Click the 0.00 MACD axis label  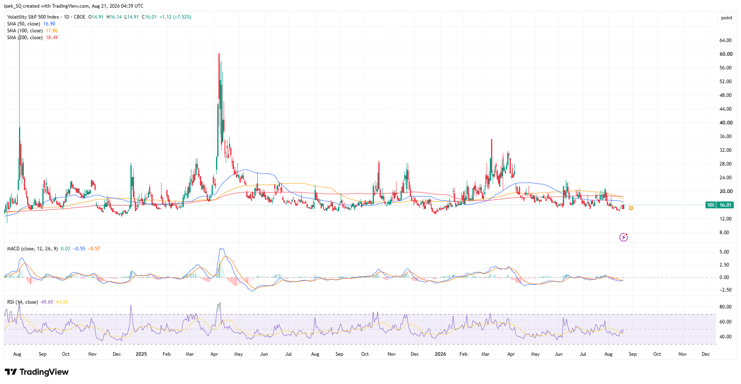coord(724,277)
